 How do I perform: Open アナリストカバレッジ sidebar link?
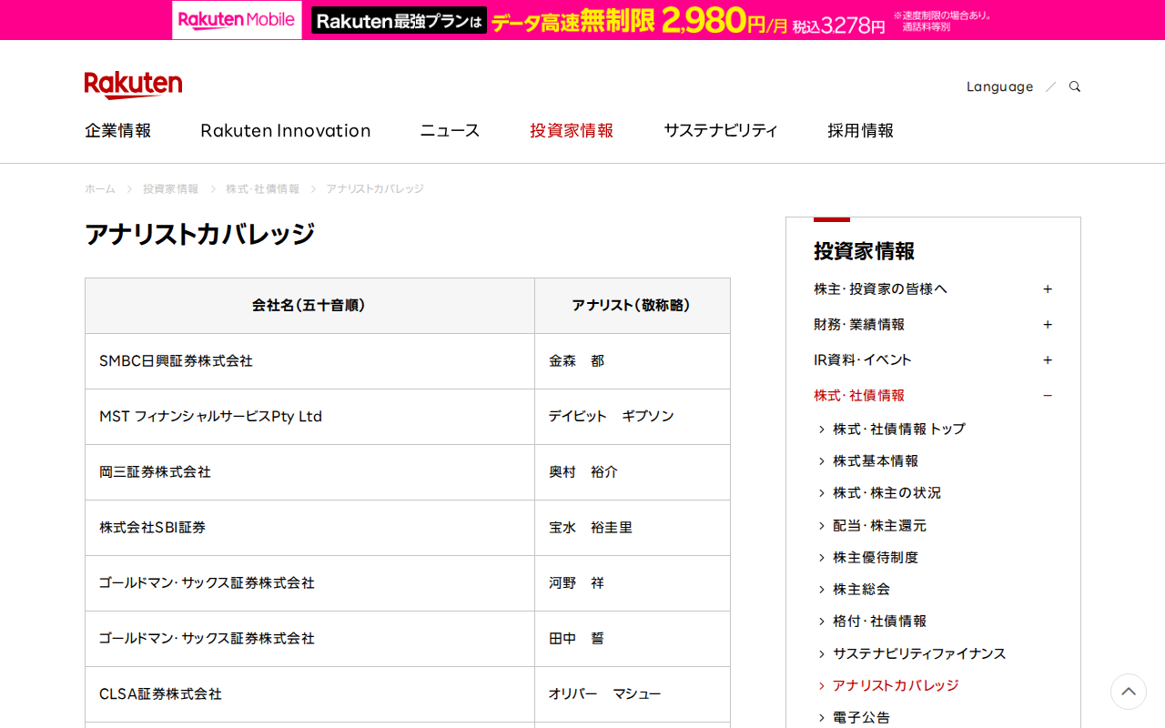896,685
